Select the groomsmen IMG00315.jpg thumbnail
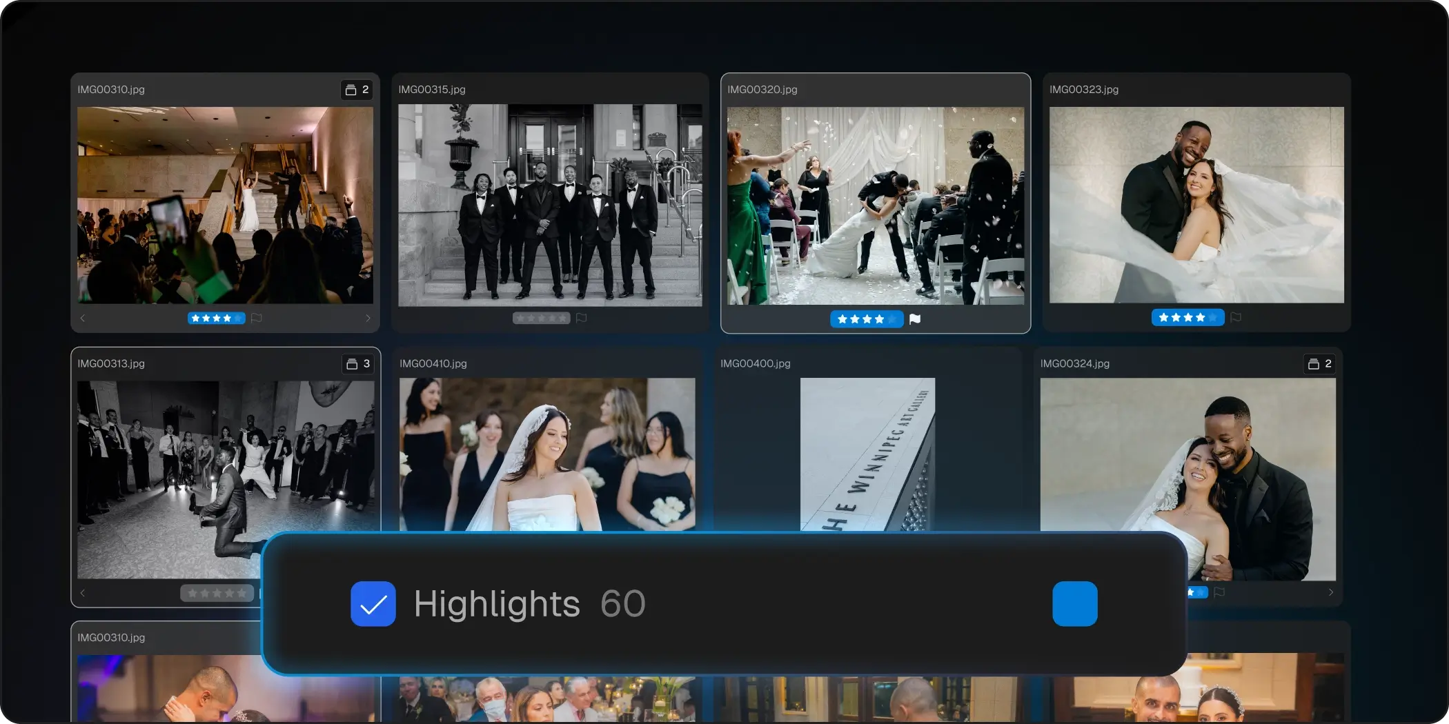This screenshot has width=1449, height=724. pyautogui.click(x=550, y=205)
